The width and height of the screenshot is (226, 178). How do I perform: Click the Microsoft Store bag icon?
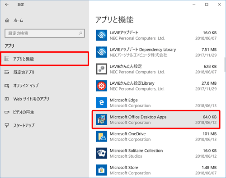point(102,170)
